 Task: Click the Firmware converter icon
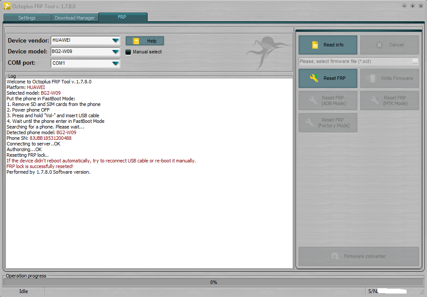335,256
